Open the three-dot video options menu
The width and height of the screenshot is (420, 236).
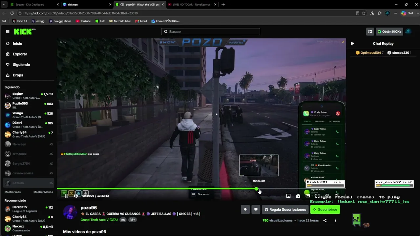[x=335, y=221]
